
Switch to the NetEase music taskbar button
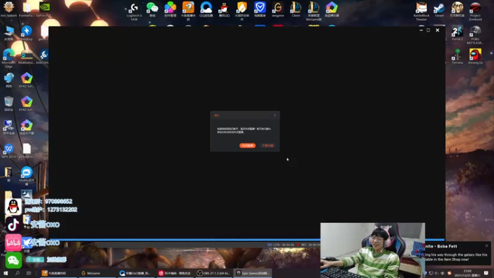[x=175, y=273]
